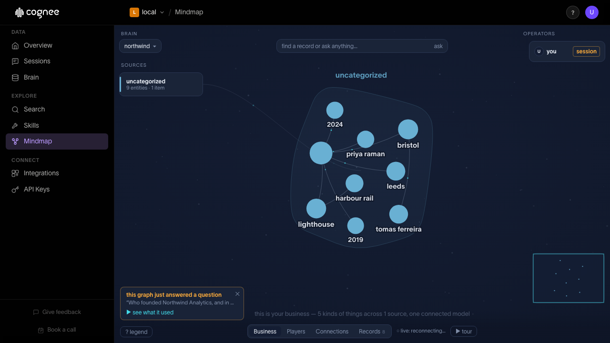
Task: Click the Mindmap breadcrumb text
Action: (189, 12)
